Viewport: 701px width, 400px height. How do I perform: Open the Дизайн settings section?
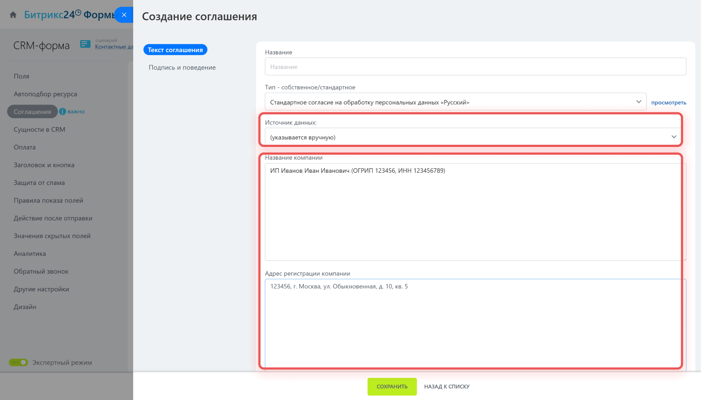tap(25, 307)
